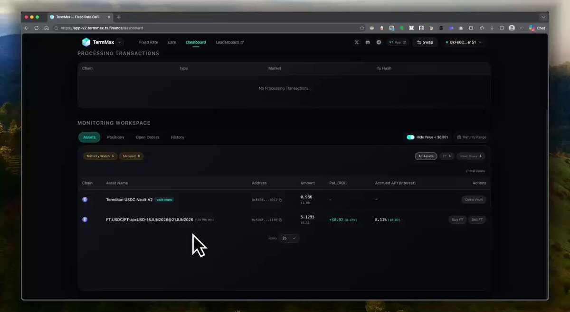
Task: Sort by Asset Name column header
Action: coord(117,183)
